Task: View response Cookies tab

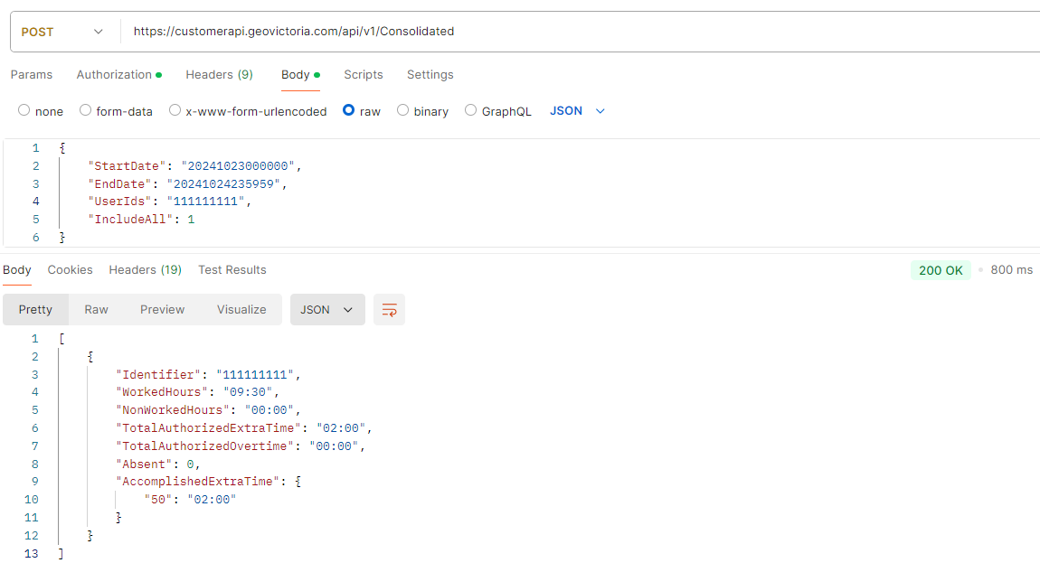Action: point(71,270)
